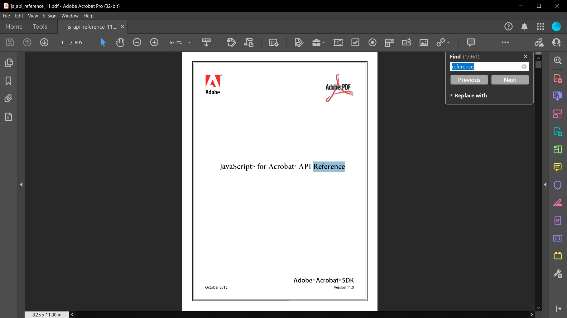Click the Save file icon

10,42
